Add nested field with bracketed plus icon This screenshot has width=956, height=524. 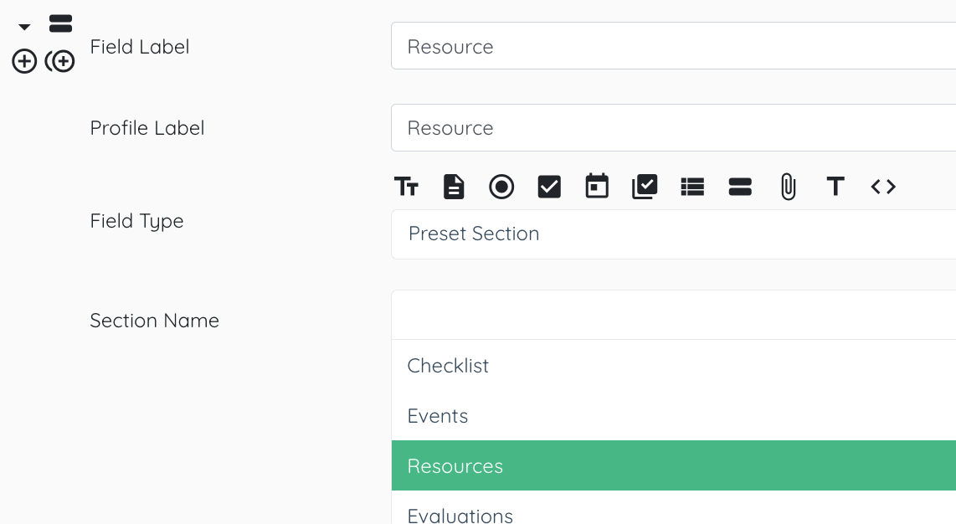click(60, 62)
